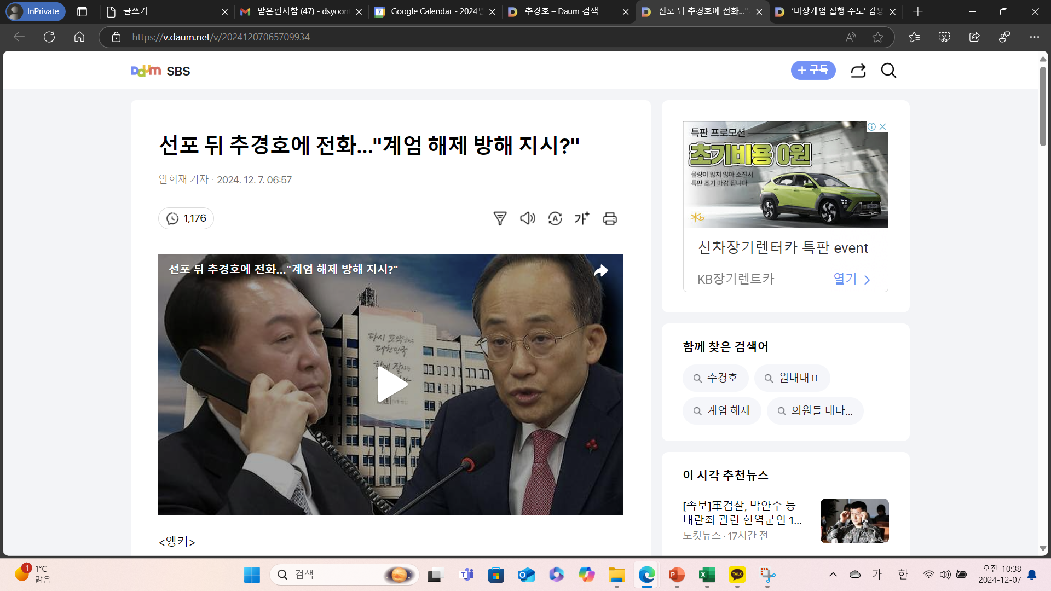Print the article using printer icon
Screen dimensions: 1051x591
[609, 218]
